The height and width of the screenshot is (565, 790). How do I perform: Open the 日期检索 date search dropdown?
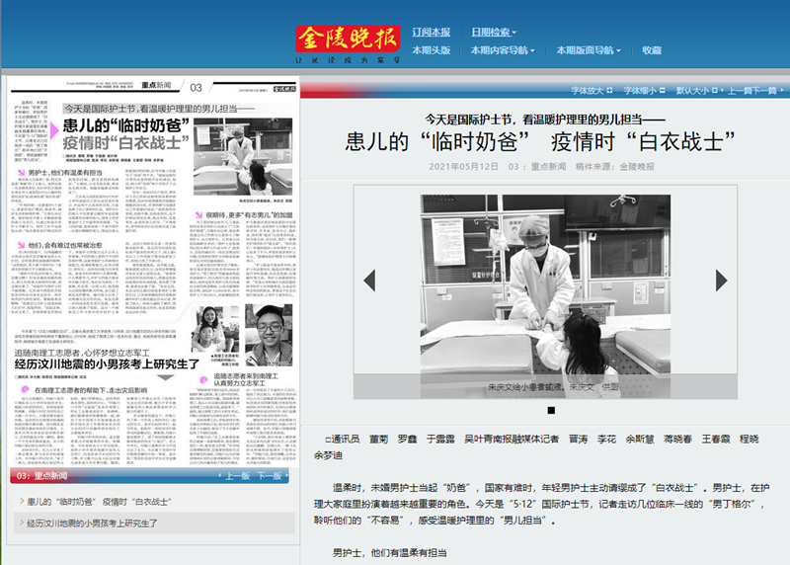pos(494,33)
